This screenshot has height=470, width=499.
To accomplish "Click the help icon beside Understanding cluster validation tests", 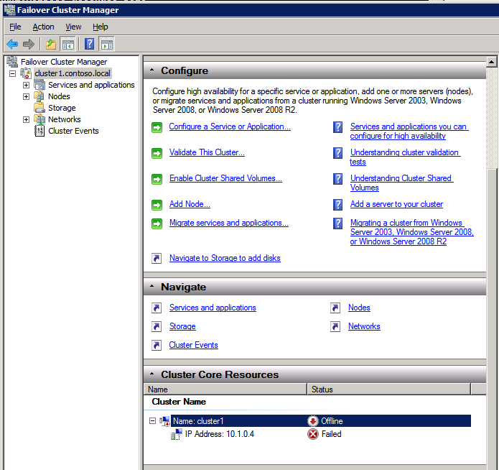I will (x=337, y=153).
